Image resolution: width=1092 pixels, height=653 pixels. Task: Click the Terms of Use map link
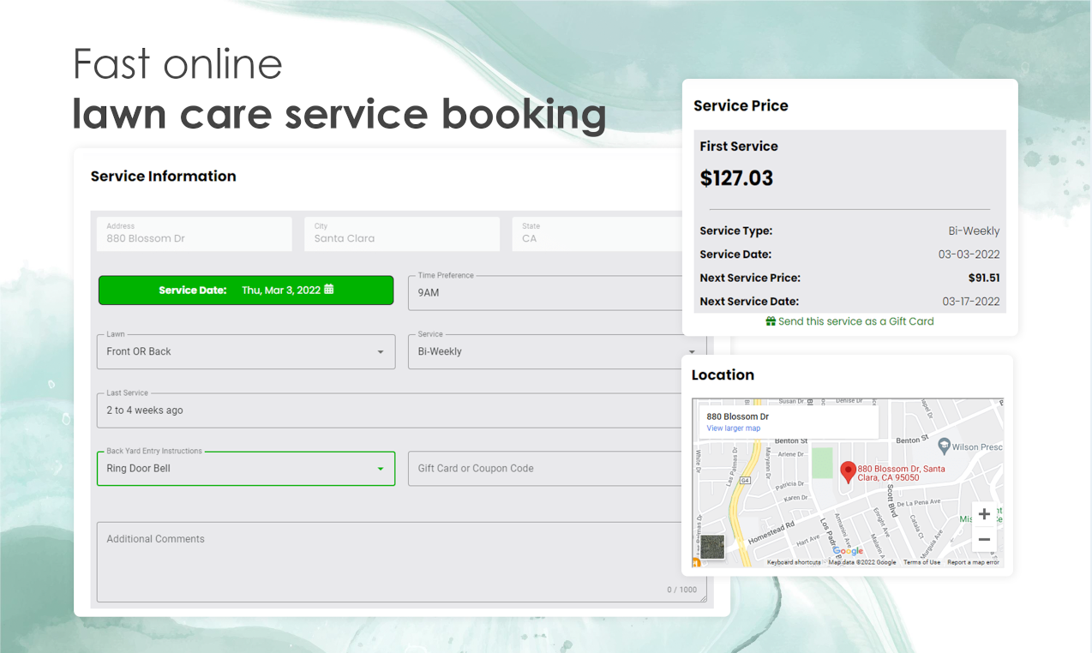click(922, 562)
